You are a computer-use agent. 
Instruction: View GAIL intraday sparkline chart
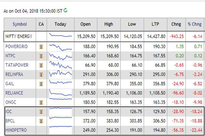pyautogui.click(x=60, y=82)
